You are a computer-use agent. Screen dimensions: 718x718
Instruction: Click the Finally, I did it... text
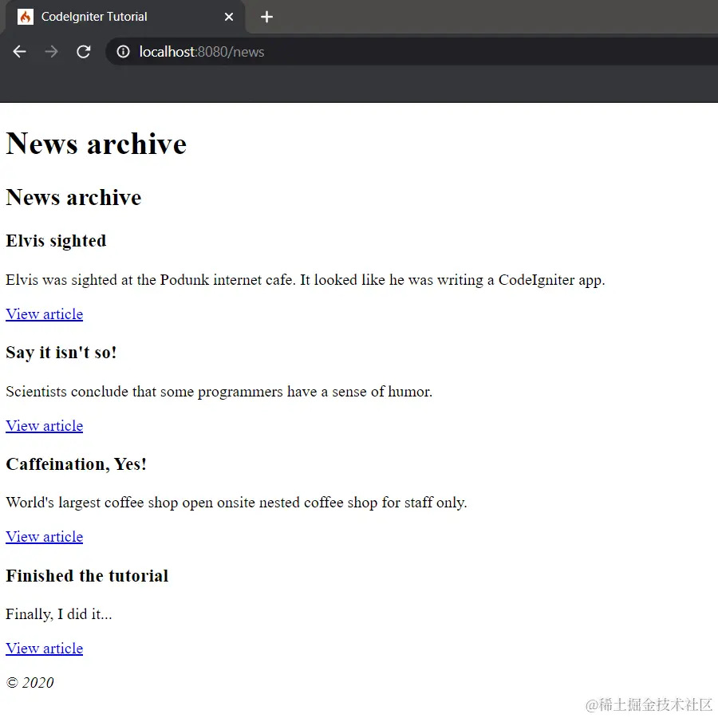(58, 614)
